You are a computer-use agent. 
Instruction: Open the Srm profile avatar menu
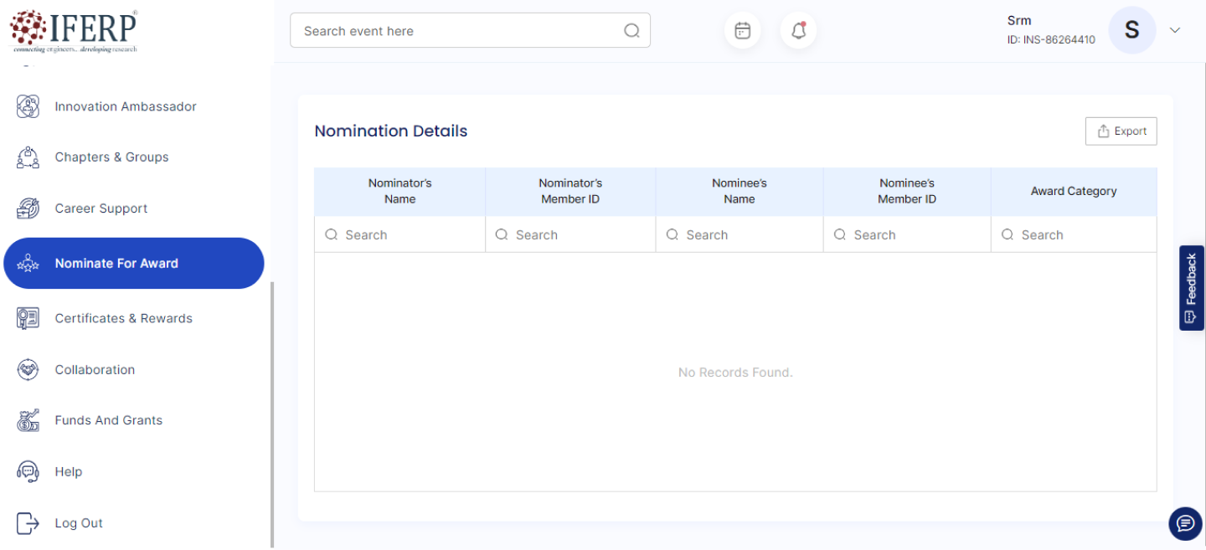1131,30
